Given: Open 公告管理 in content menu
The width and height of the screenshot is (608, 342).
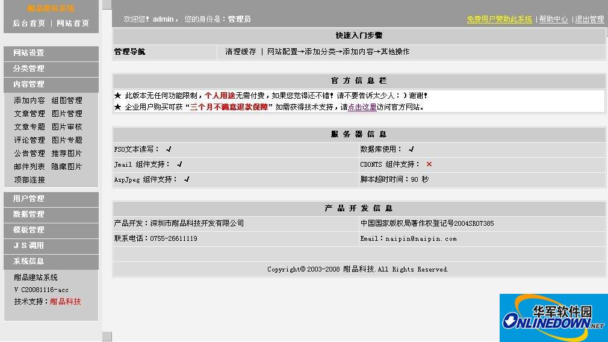Looking at the screenshot, I should (29, 153).
